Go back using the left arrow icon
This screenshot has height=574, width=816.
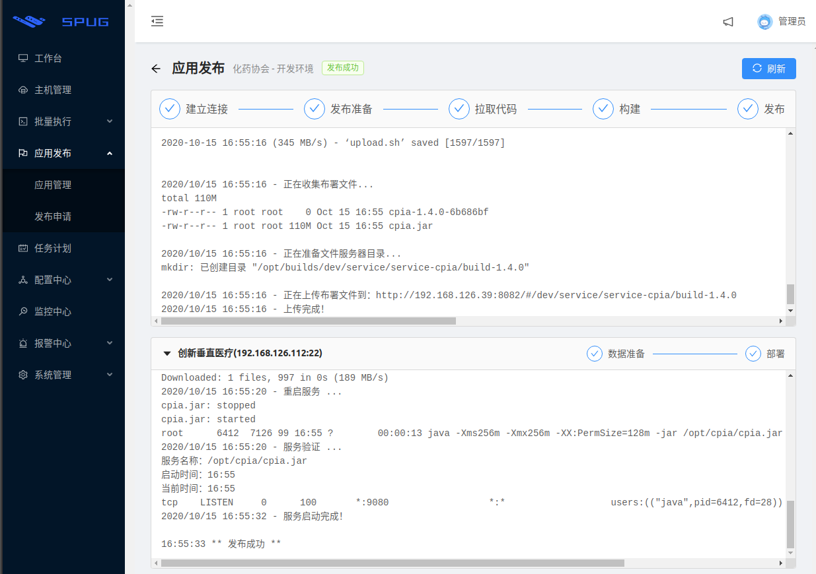(x=156, y=69)
